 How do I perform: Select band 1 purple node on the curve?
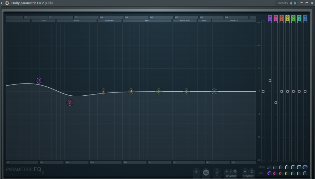[x=39, y=81]
